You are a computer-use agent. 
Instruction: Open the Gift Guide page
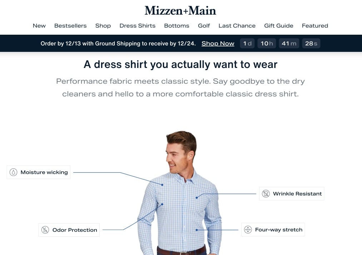279,26
